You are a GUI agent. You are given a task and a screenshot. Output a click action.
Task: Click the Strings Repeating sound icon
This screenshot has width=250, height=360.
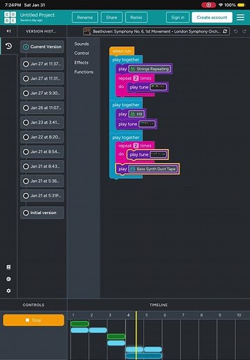pos(132,69)
